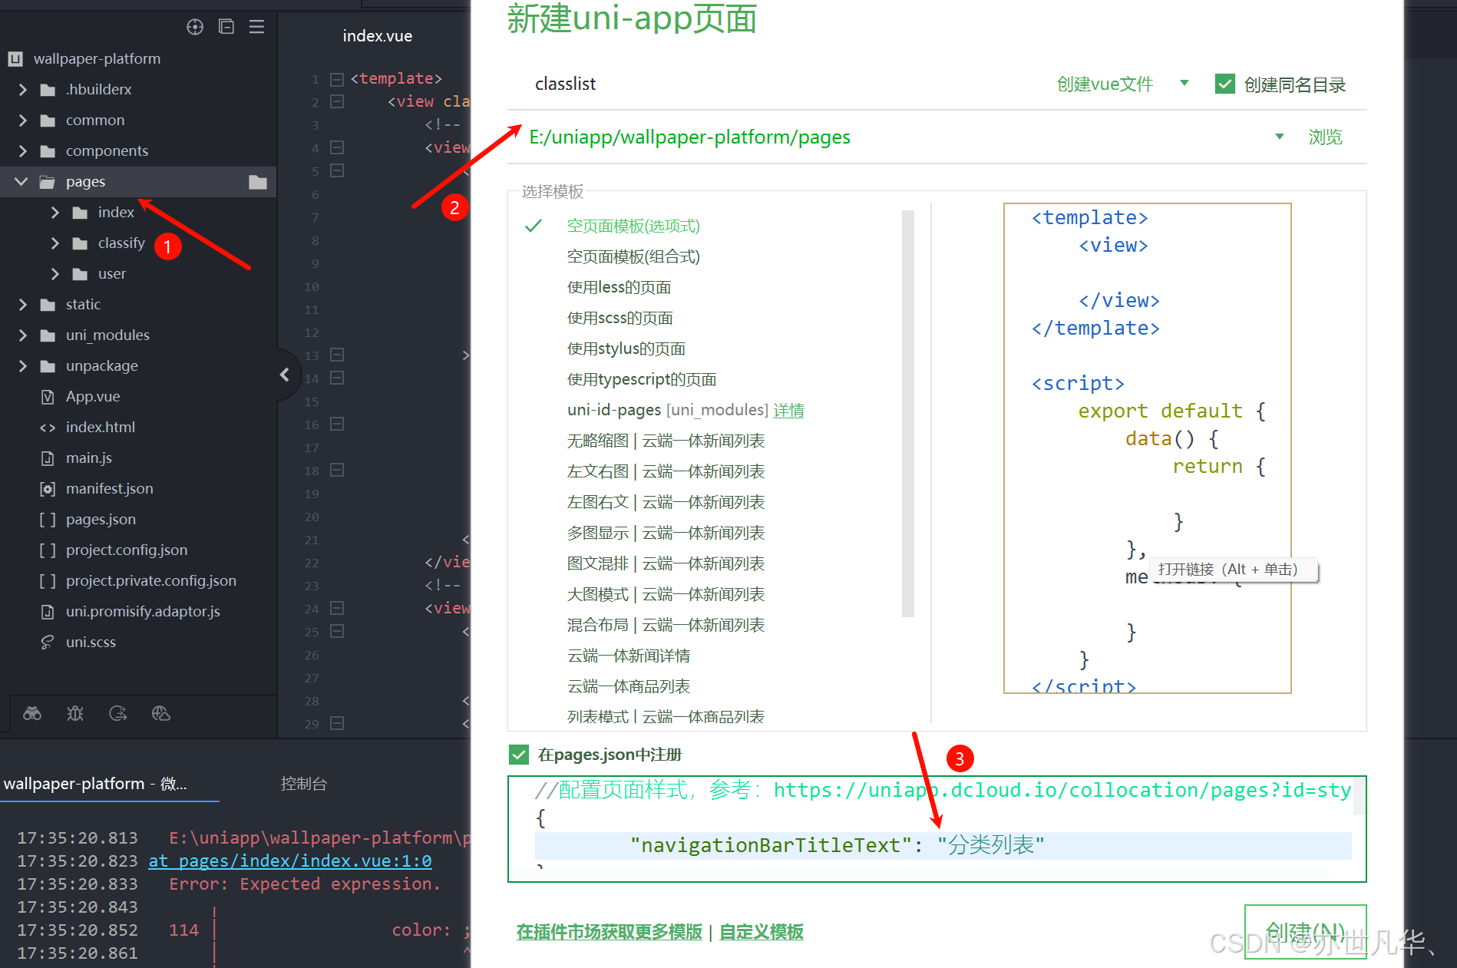The image size is (1457, 968).
Task: Collapse sidebar with left chevron handle
Action: pyautogui.click(x=285, y=375)
